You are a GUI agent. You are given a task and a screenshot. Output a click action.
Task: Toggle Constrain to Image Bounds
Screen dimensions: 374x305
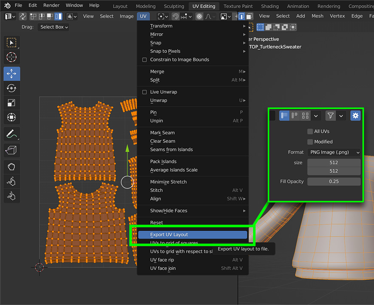click(x=144, y=60)
